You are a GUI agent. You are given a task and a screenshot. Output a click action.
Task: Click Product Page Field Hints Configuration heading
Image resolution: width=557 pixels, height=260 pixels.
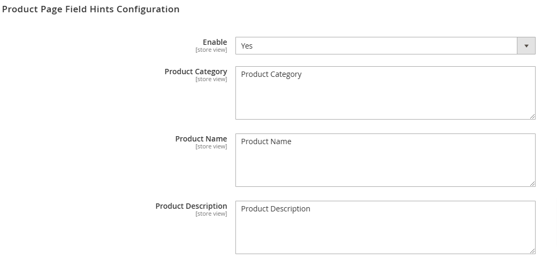coord(90,9)
